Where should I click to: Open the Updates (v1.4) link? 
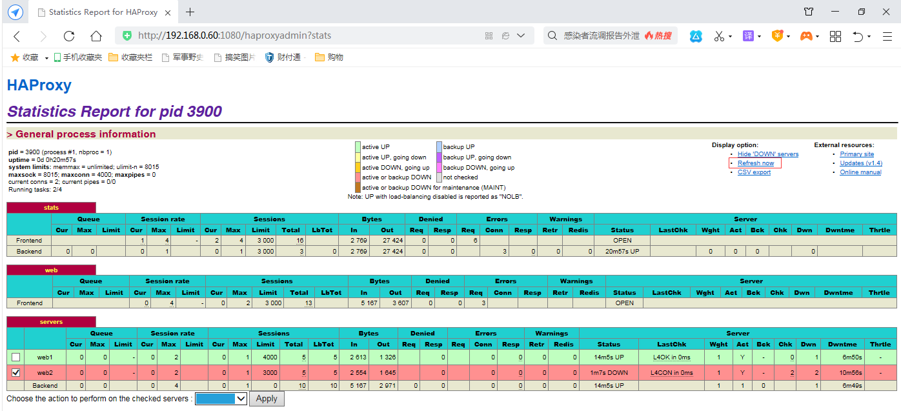point(861,163)
